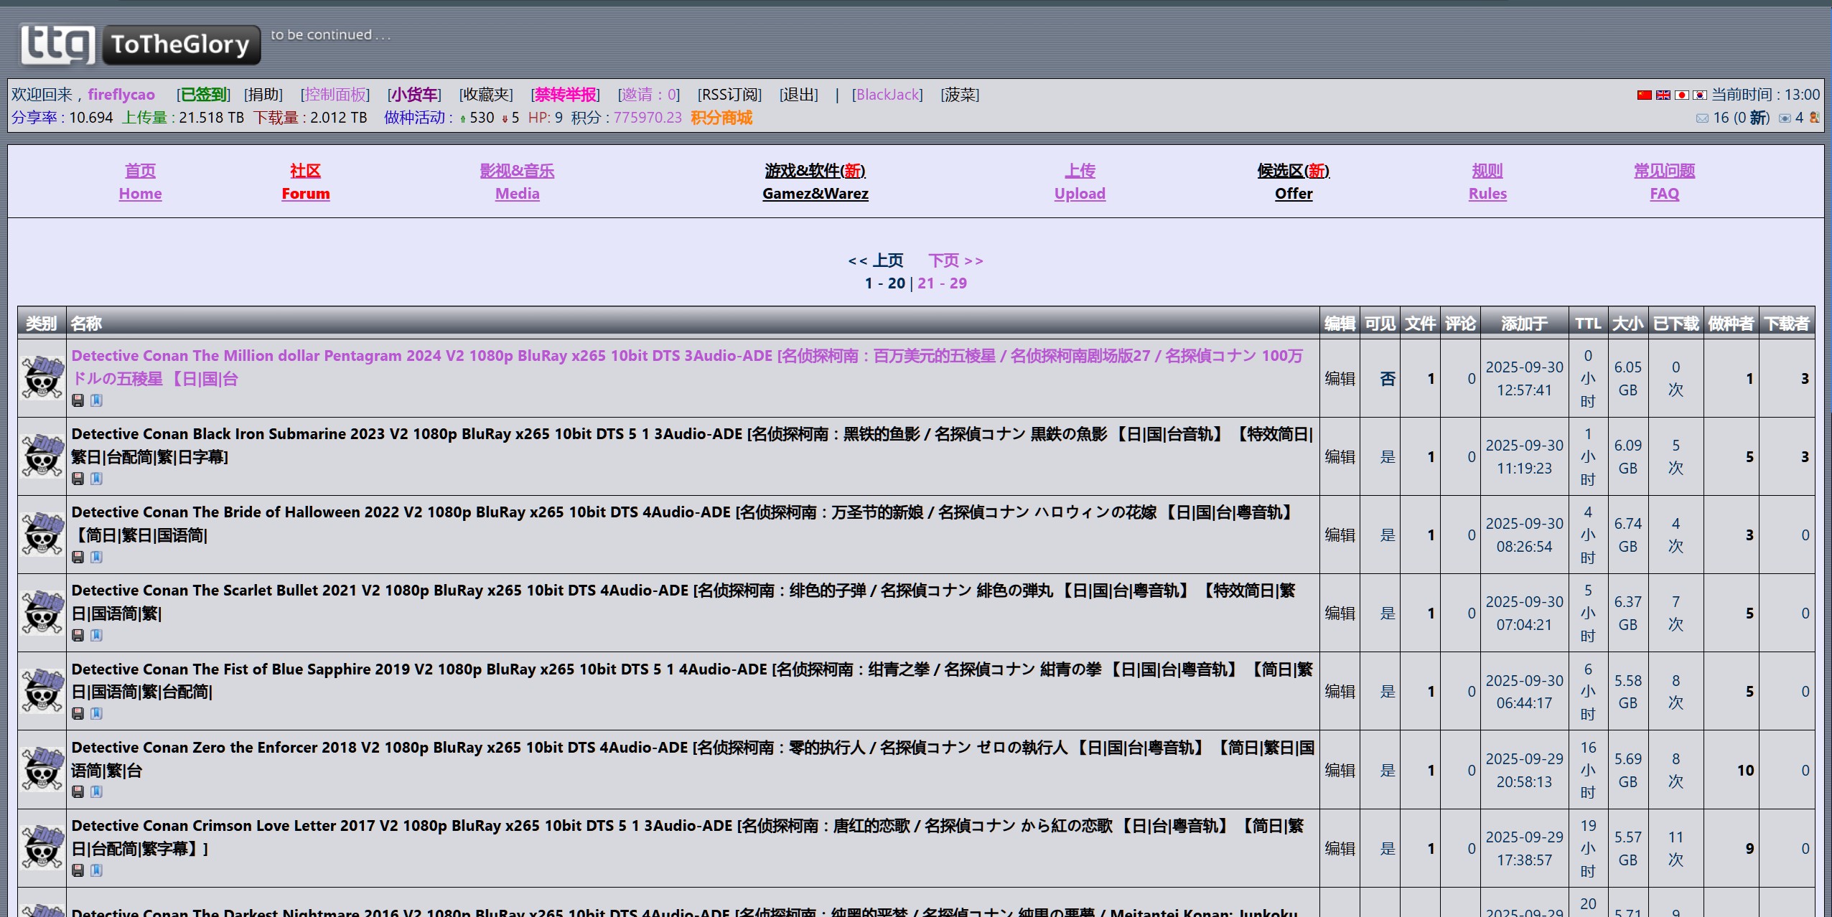Click the Japanese flag language icon

1681,95
